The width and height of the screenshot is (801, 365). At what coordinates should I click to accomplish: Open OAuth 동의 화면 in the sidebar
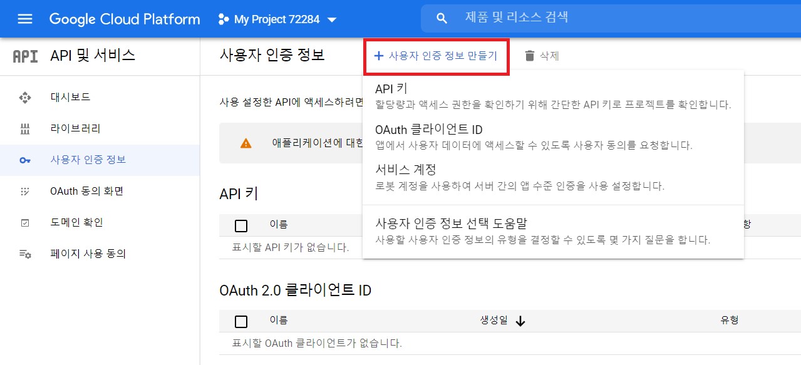pyautogui.click(x=100, y=191)
